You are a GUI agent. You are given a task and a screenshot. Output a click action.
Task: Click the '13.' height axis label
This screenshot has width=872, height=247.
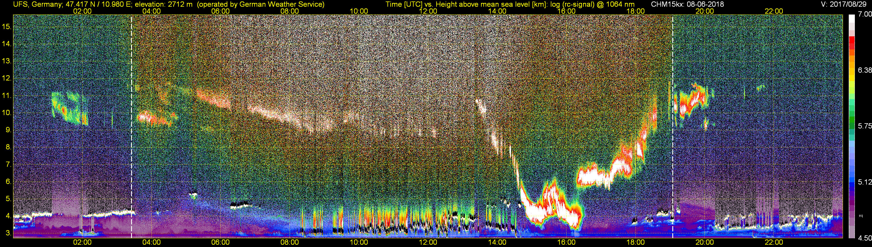[x=7, y=61]
